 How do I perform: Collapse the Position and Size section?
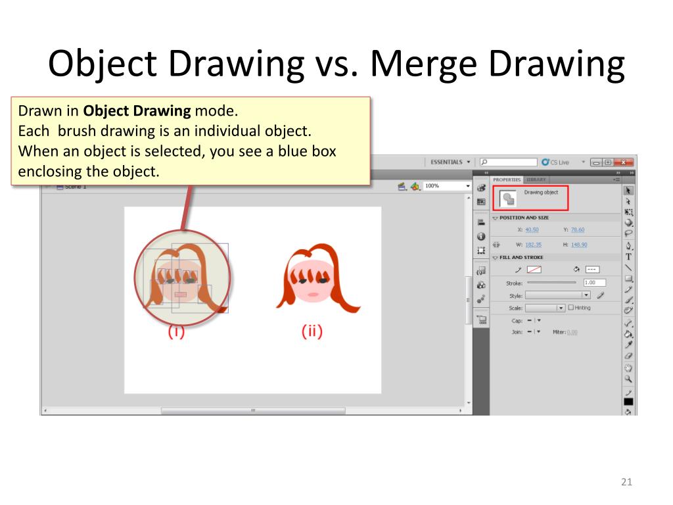[x=495, y=218]
